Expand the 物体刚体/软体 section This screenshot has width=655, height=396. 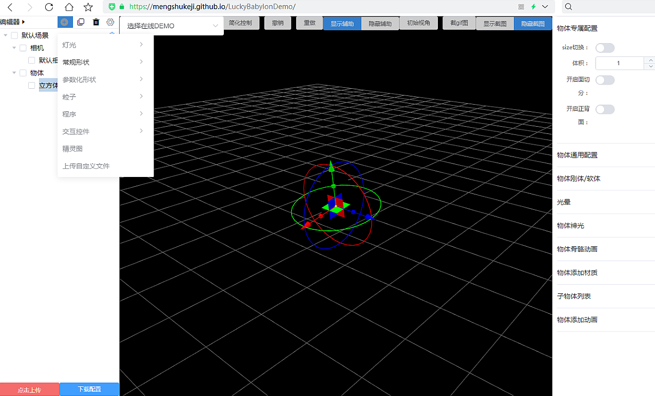pyautogui.click(x=606, y=179)
